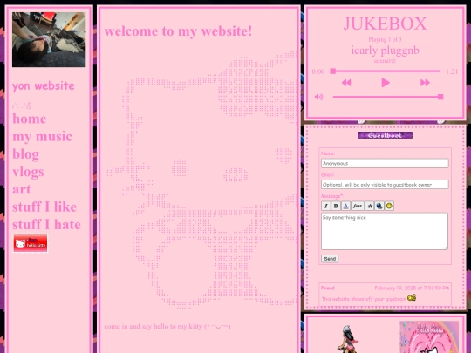The image size is (471, 353).
Task: Click the Hello Kitty glitter image thumbnail
Action: (x=429, y=336)
